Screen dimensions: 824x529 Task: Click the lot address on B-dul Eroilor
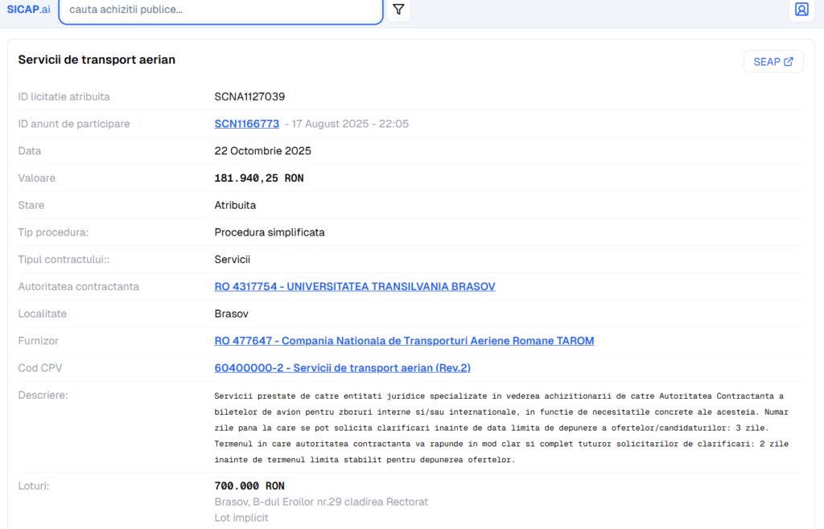pyautogui.click(x=321, y=502)
